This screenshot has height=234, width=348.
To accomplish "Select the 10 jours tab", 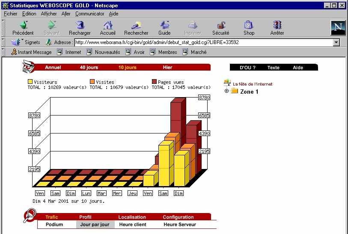I will click(128, 68).
